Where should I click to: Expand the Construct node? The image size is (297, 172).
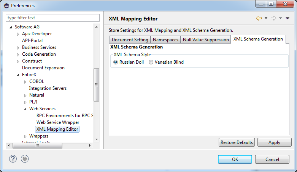pyautogui.click(x=18, y=61)
